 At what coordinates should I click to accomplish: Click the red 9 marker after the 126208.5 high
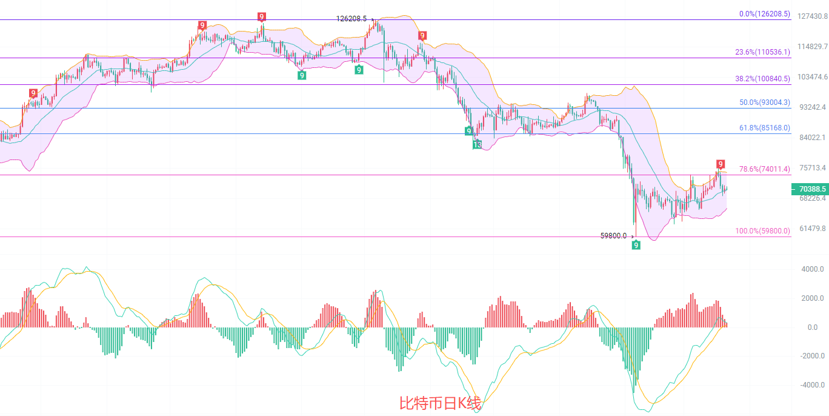coord(422,36)
